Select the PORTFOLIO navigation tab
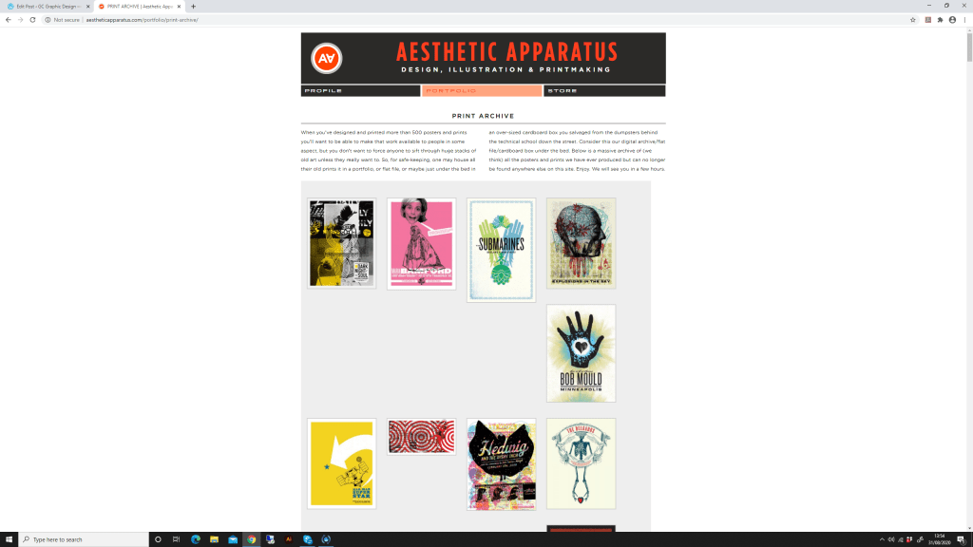The height and width of the screenshot is (547, 973). tap(482, 90)
